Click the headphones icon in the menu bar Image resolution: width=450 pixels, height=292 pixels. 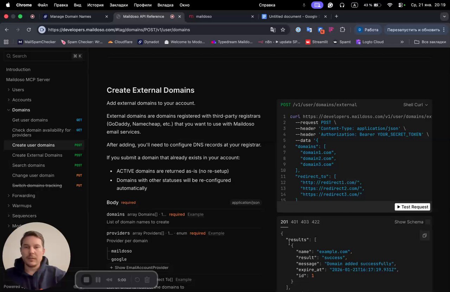pyautogui.click(x=342, y=5)
